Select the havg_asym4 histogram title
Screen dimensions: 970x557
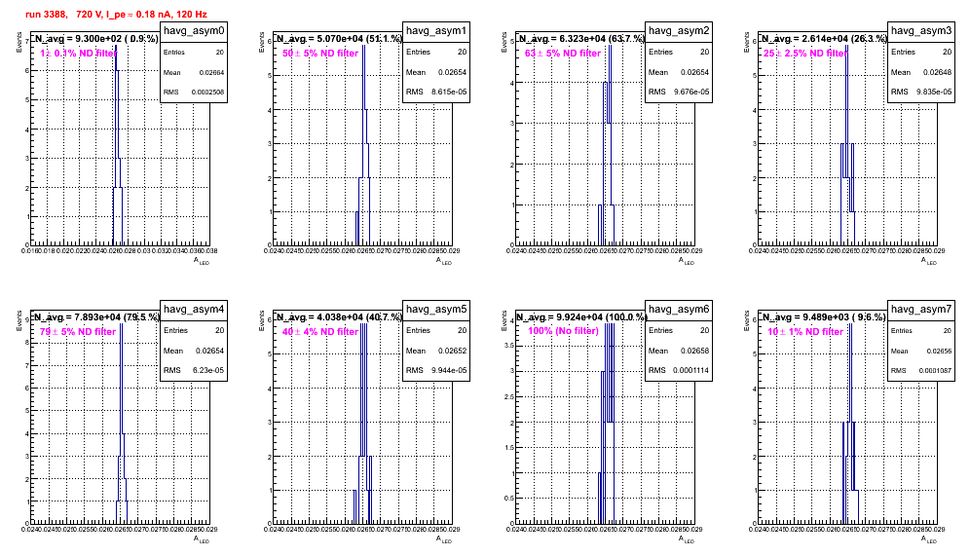[x=194, y=310]
